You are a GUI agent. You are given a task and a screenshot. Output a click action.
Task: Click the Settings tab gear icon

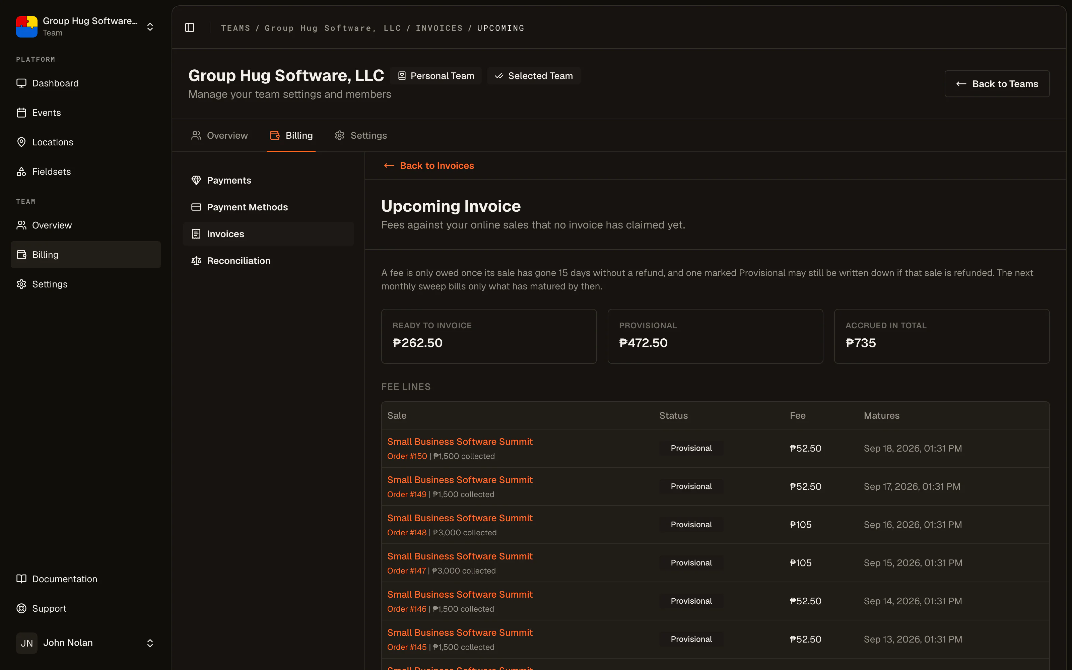coord(340,135)
